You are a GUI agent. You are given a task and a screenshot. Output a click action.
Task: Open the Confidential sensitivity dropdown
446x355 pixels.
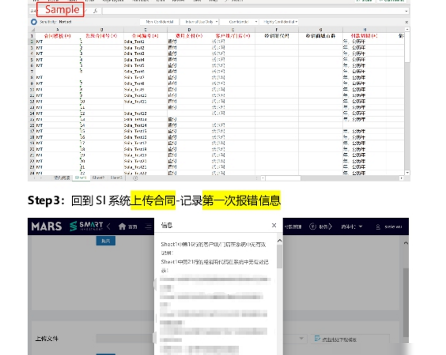239,22
